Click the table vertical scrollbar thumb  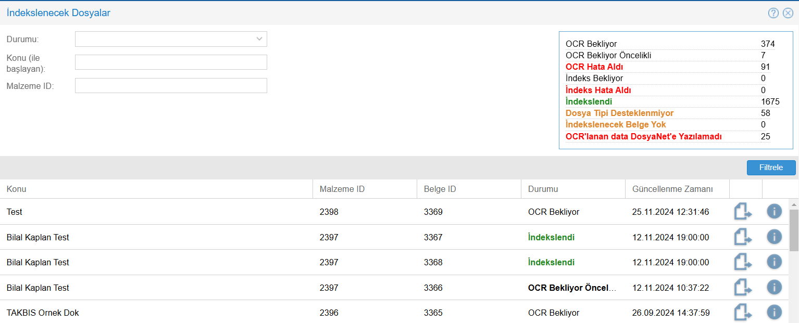point(794,230)
